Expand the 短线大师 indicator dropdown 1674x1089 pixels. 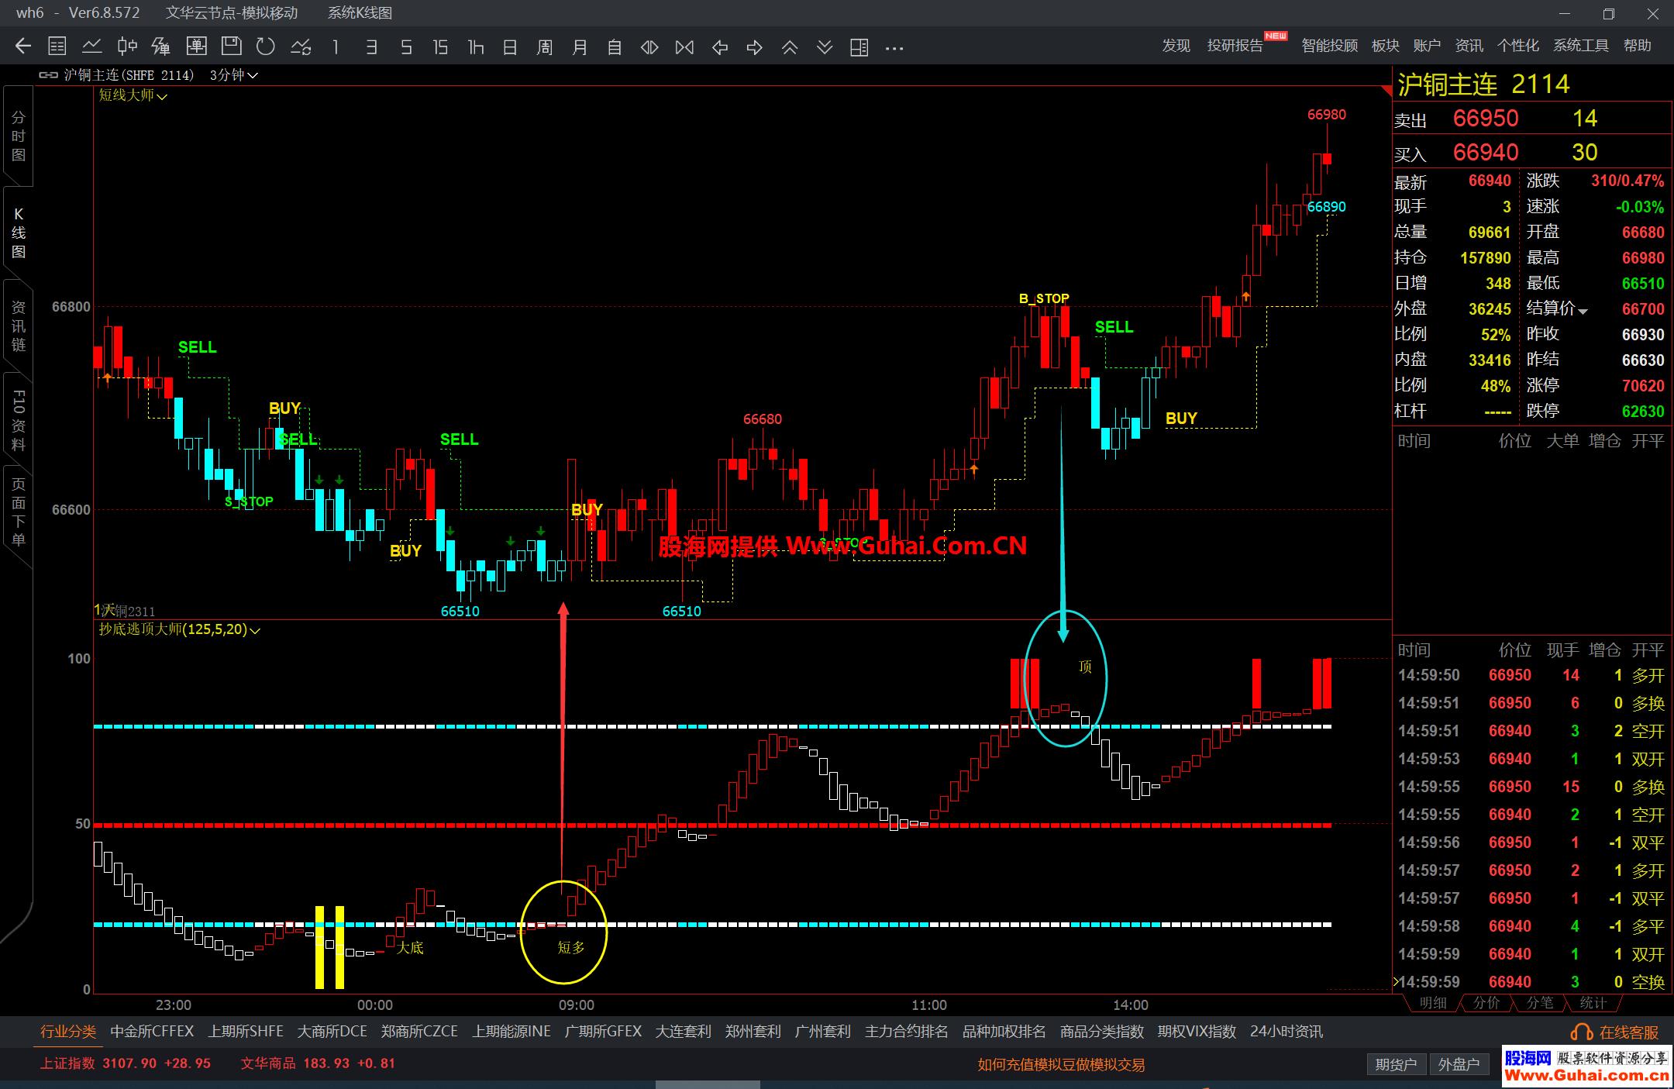[x=133, y=95]
